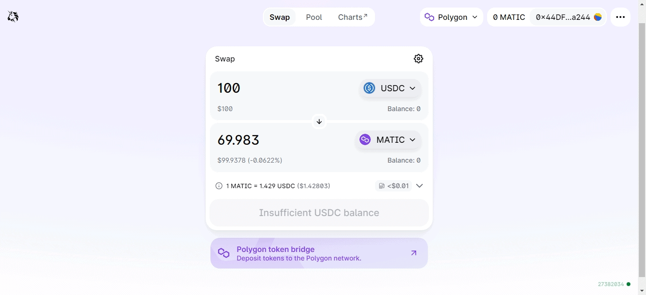Click the Polygon bridge logo icon
This screenshot has height=295, width=646.
pos(224,253)
